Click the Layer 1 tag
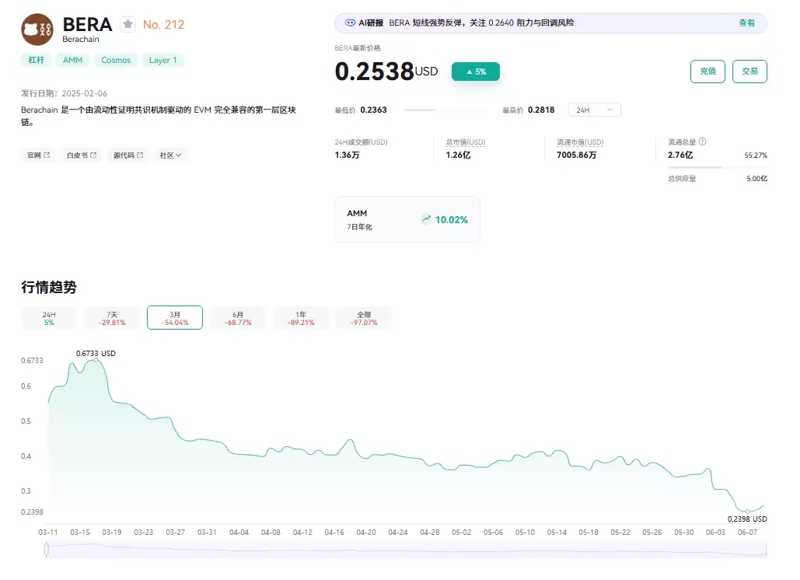The height and width of the screenshot is (580, 800). point(162,60)
